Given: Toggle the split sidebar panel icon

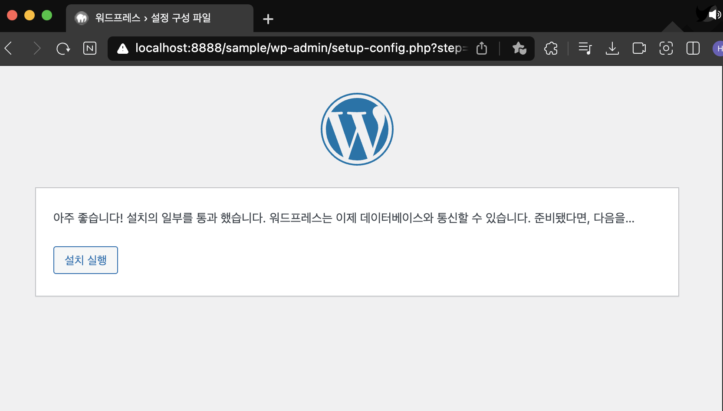Looking at the screenshot, I should click(x=693, y=48).
